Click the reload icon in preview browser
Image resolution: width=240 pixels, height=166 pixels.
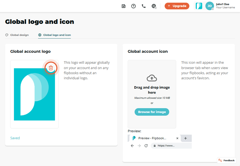(x=146, y=146)
